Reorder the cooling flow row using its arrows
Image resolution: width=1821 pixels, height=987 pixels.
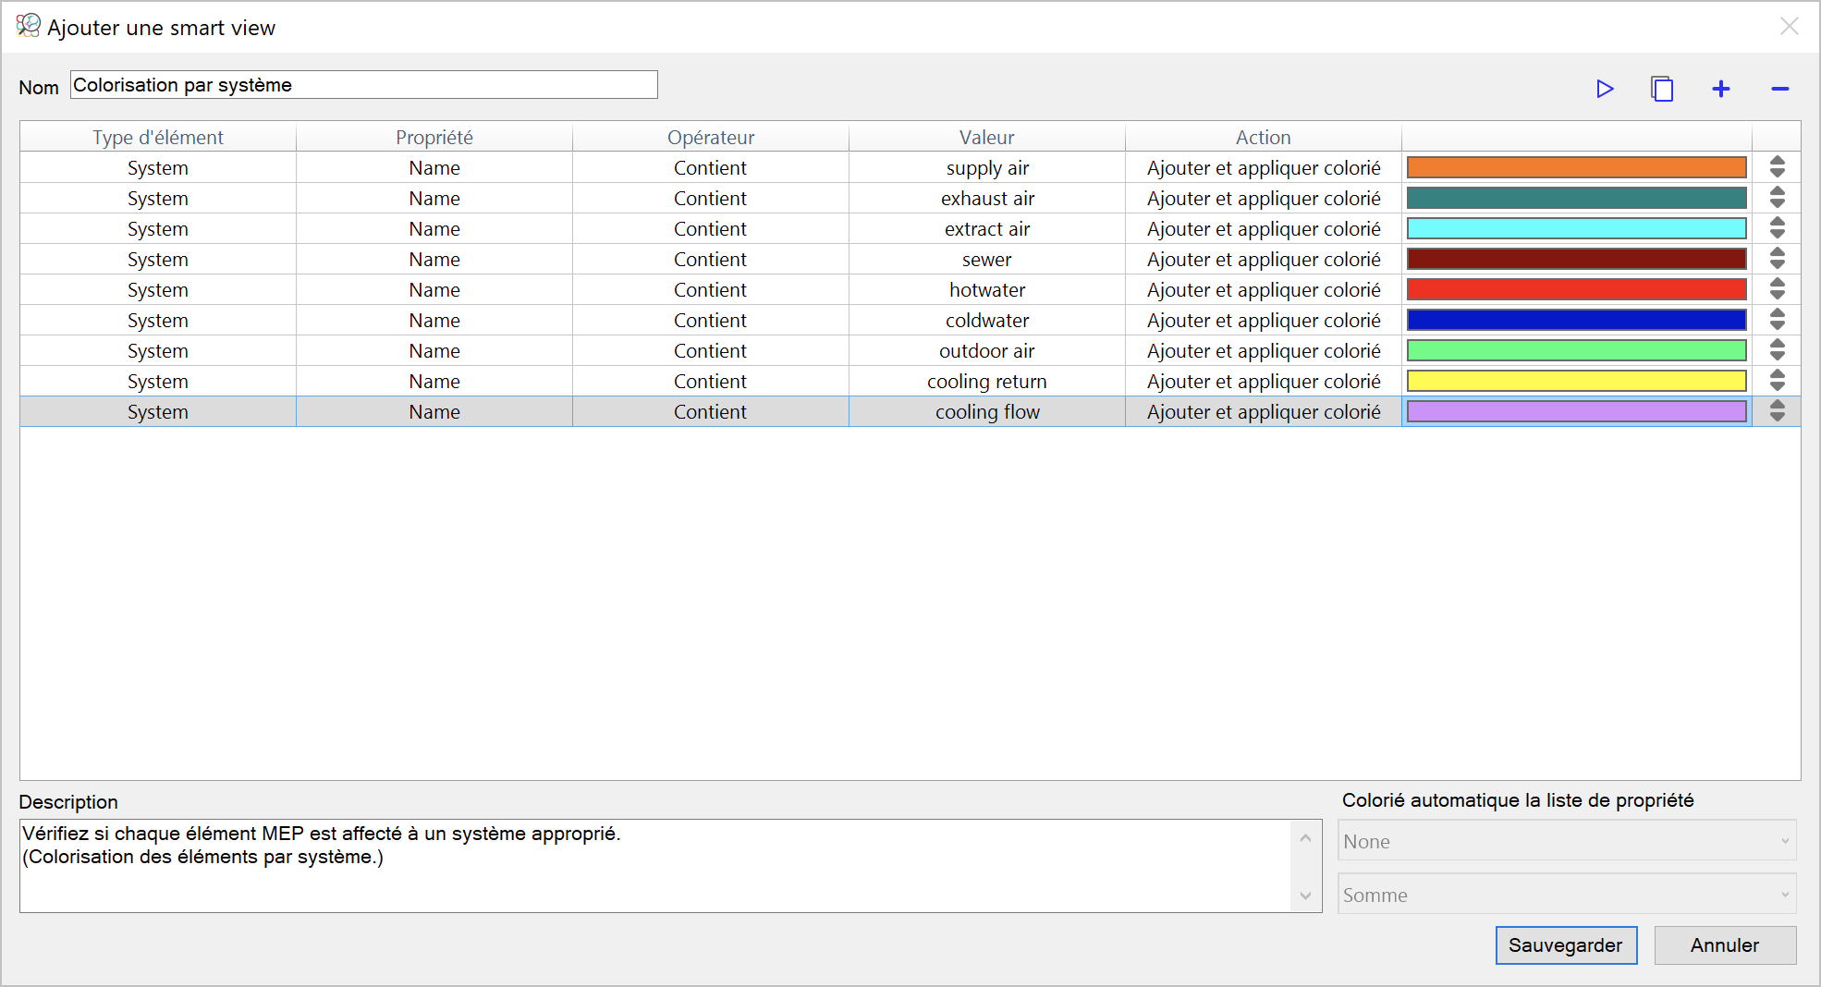coord(1777,411)
